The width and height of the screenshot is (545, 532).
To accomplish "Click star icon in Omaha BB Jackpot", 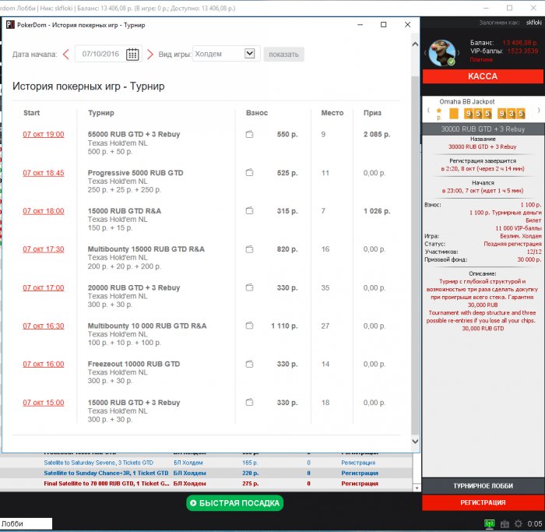I will pyautogui.click(x=438, y=111).
